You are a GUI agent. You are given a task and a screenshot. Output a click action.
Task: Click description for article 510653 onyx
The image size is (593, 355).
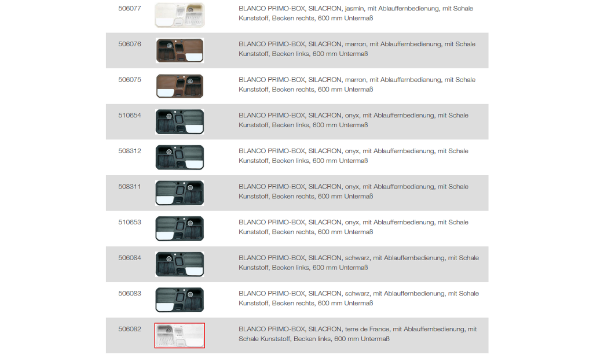354,227
